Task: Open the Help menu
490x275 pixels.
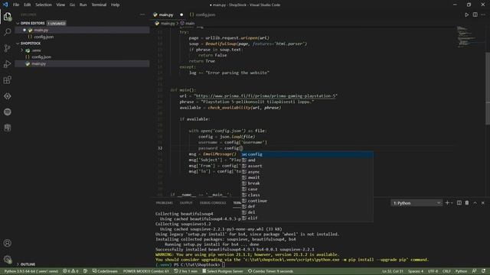Action: coord(116,5)
